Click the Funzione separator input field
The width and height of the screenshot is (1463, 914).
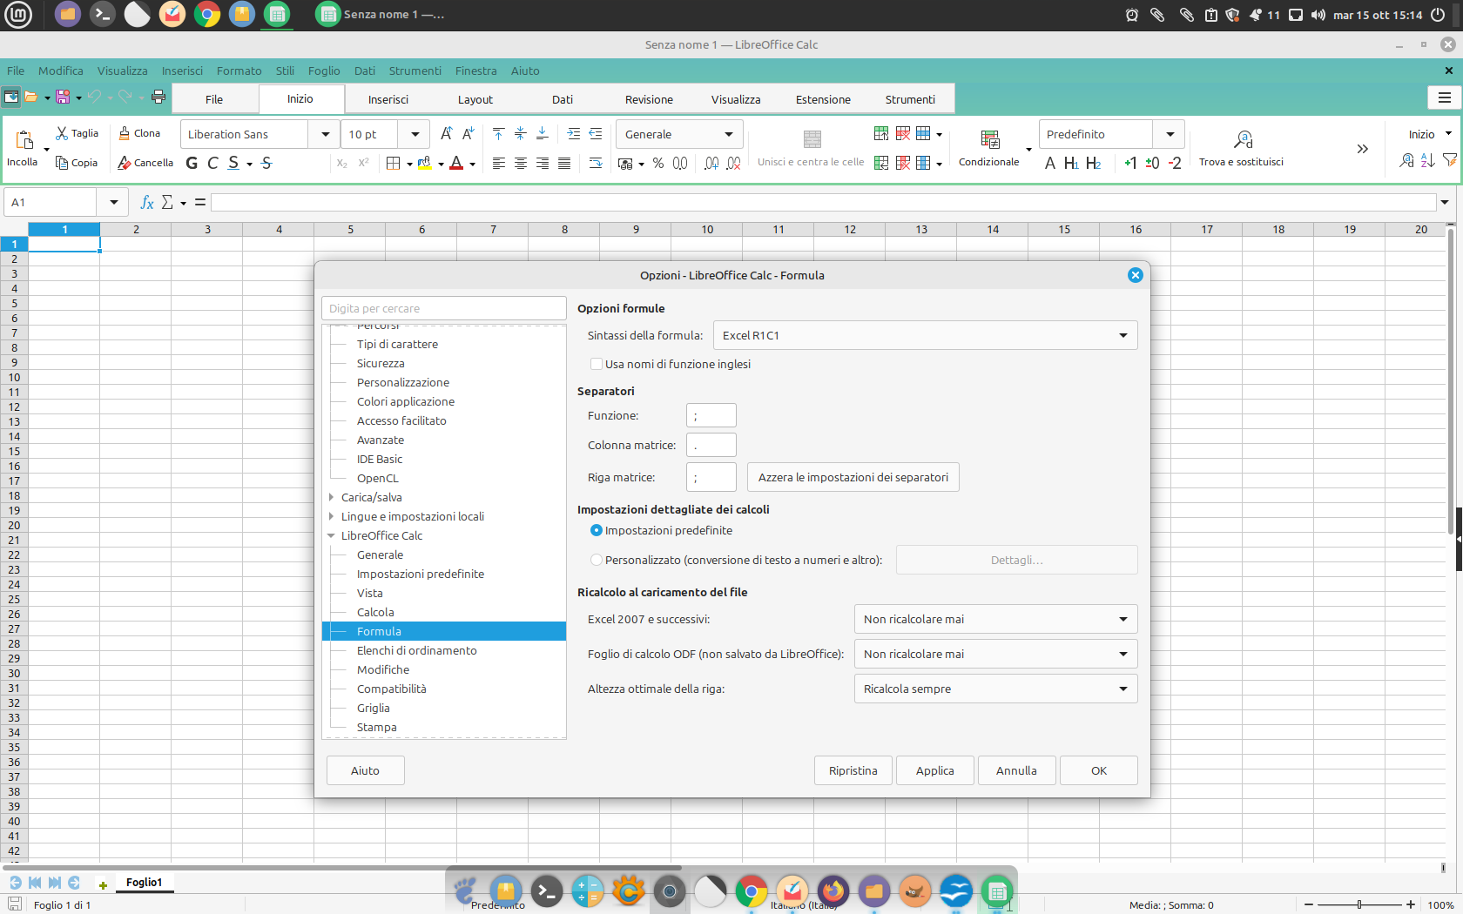click(711, 415)
